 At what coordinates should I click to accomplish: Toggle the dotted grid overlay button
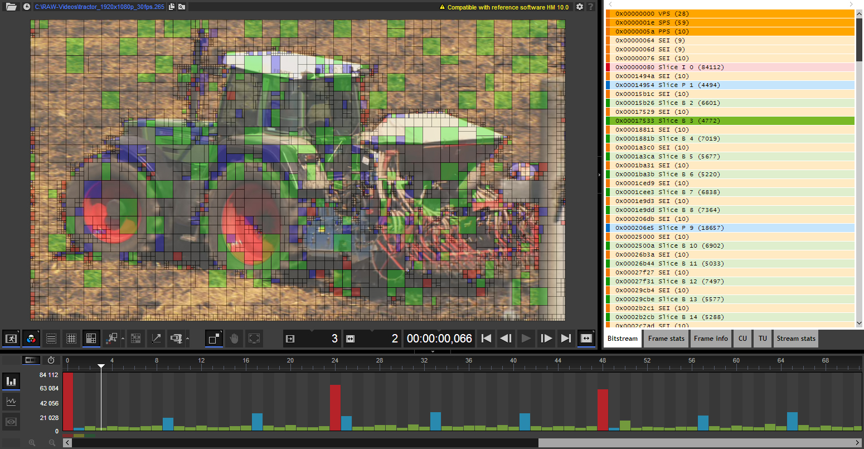click(71, 339)
